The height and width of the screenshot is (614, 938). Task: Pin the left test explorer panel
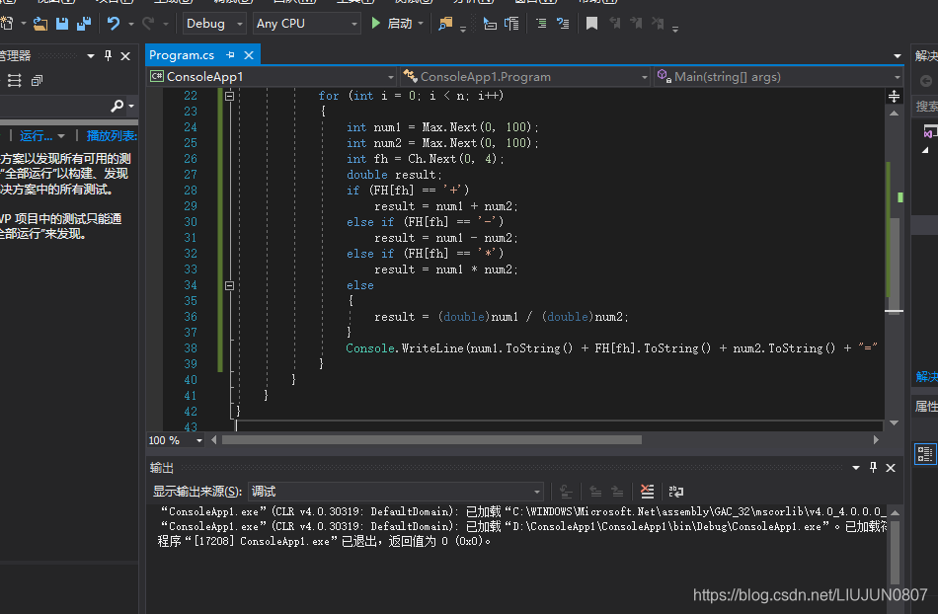click(108, 55)
